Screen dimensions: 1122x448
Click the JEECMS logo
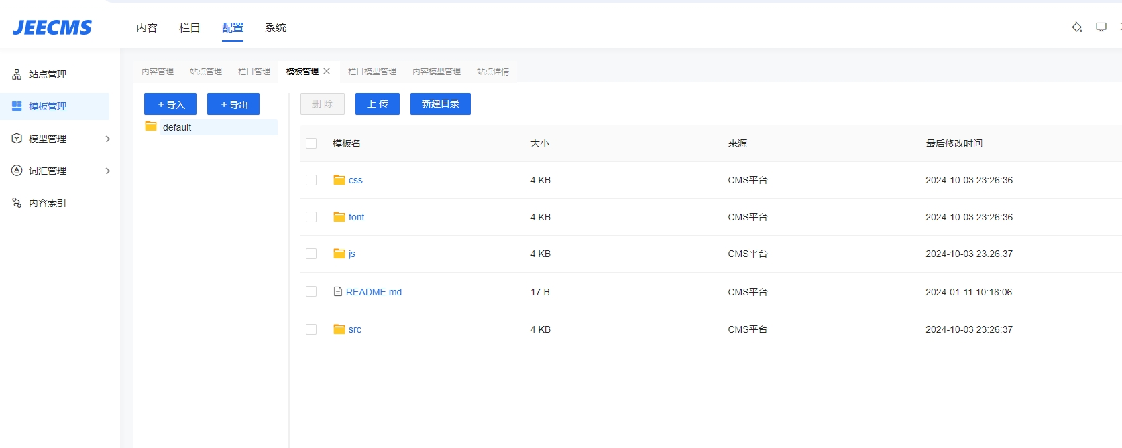pyautogui.click(x=52, y=27)
